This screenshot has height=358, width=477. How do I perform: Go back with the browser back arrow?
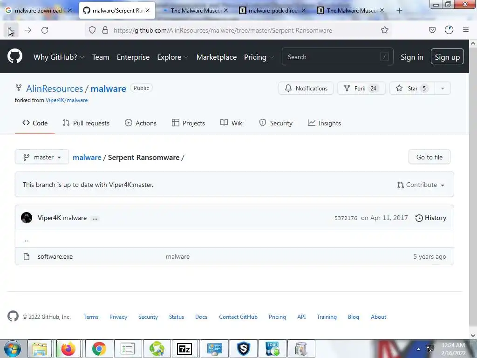(x=11, y=30)
